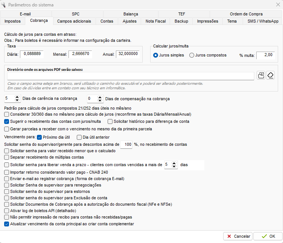Click the % multa input field
The width and height of the screenshot is (283, 243).
[265, 55]
